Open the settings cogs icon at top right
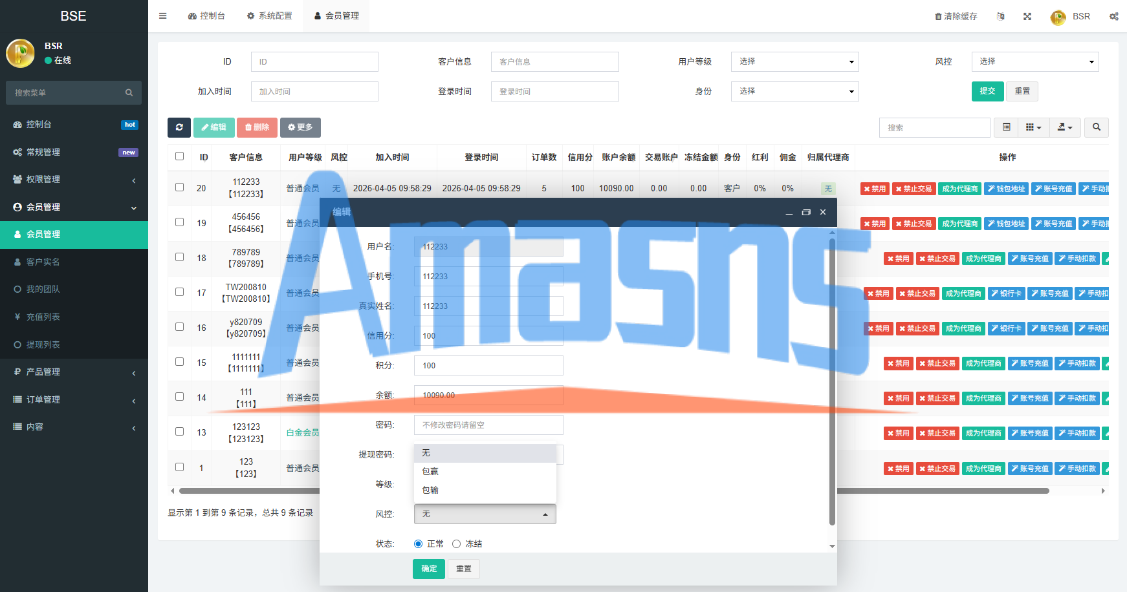The width and height of the screenshot is (1127, 592). (1114, 16)
